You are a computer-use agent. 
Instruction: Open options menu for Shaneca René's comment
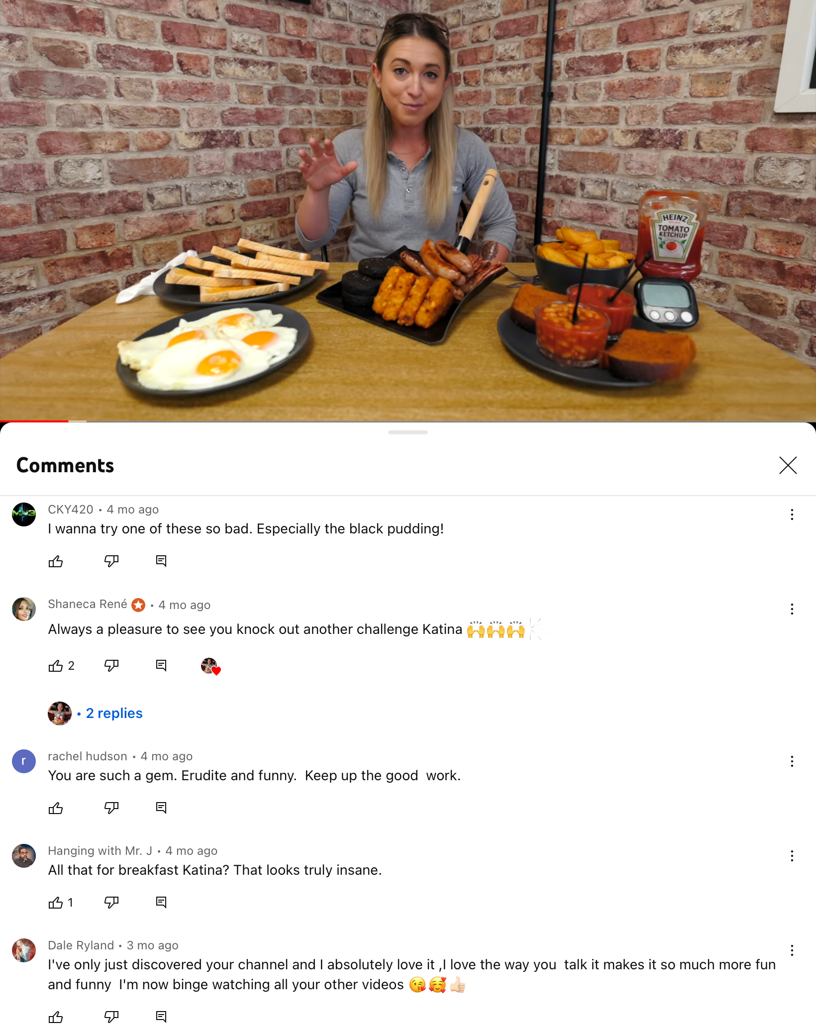coord(792,609)
